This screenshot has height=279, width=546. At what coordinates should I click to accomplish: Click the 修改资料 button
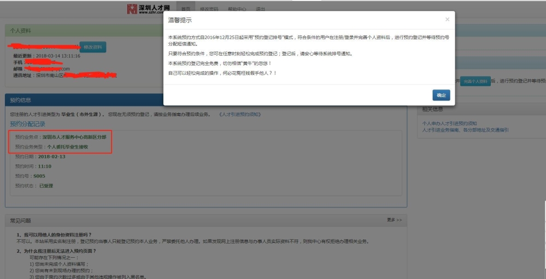93,47
